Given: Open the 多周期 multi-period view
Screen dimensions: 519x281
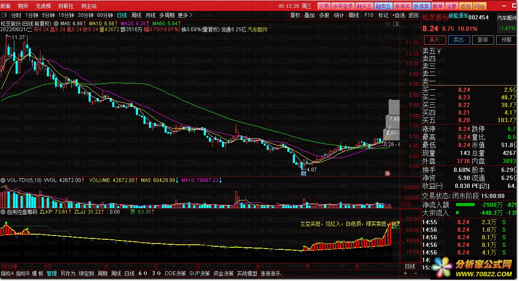Looking at the screenshot, I should tap(167, 15).
